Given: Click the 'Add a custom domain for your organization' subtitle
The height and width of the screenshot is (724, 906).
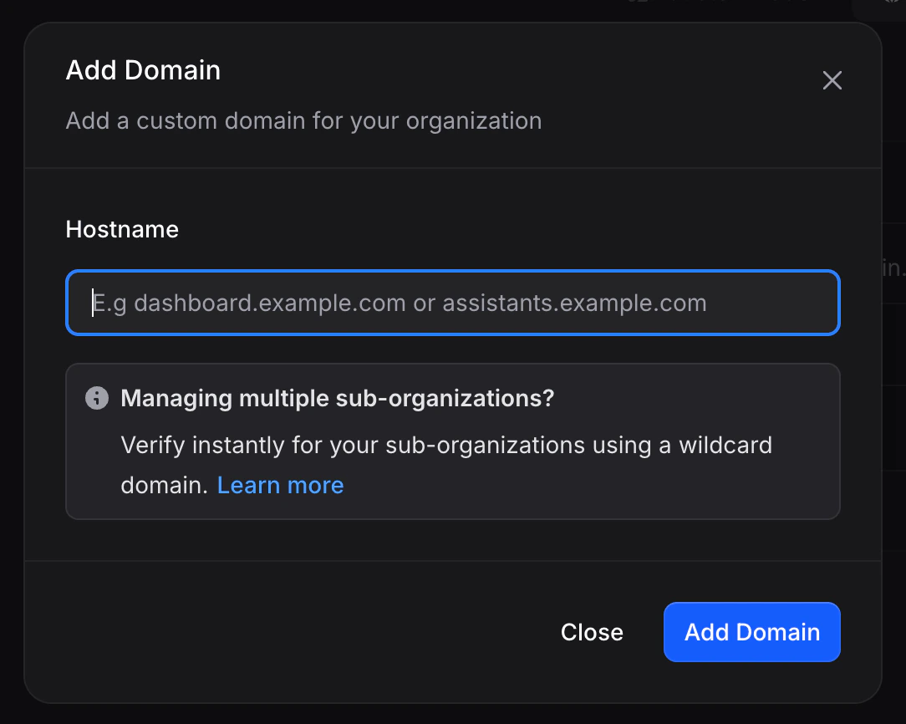Looking at the screenshot, I should click(304, 120).
